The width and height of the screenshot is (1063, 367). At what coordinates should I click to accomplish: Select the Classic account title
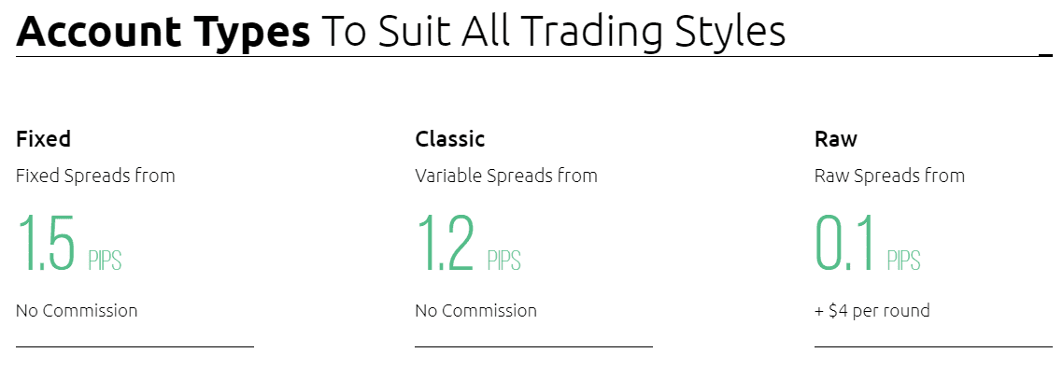coord(450,139)
